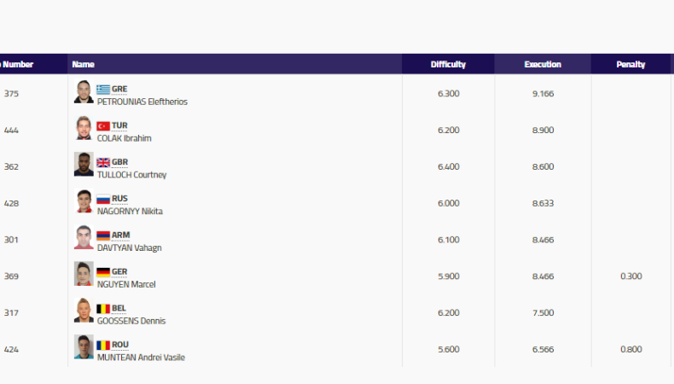
Task: Click the Russia flag icon
Action: click(x=103, y=199)
